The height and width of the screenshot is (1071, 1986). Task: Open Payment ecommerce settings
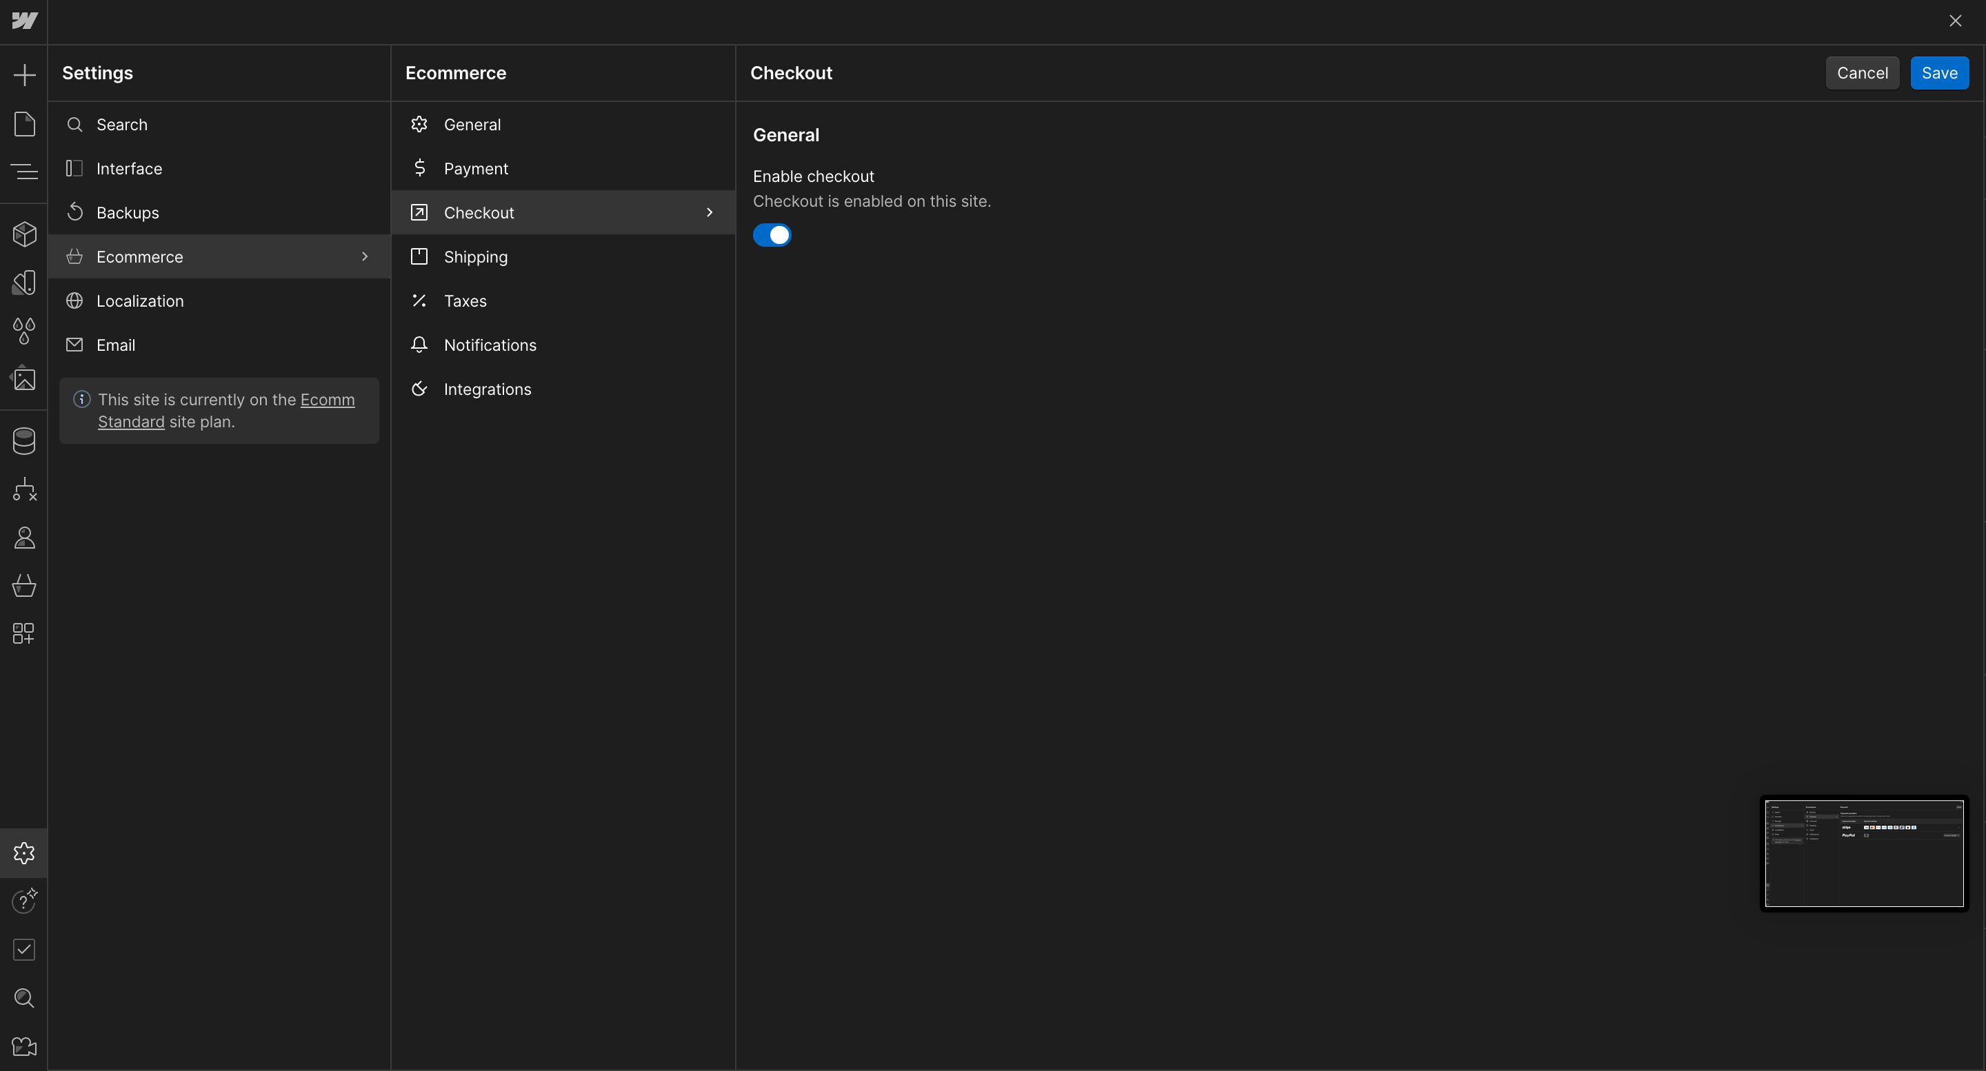(476, 169)
